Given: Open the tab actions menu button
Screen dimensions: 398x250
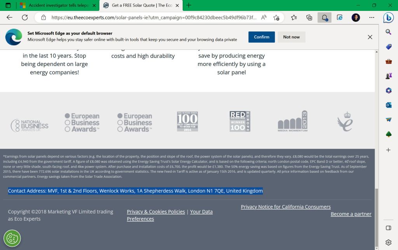Looking at the screenshot, I should click(x=8, y=5).
